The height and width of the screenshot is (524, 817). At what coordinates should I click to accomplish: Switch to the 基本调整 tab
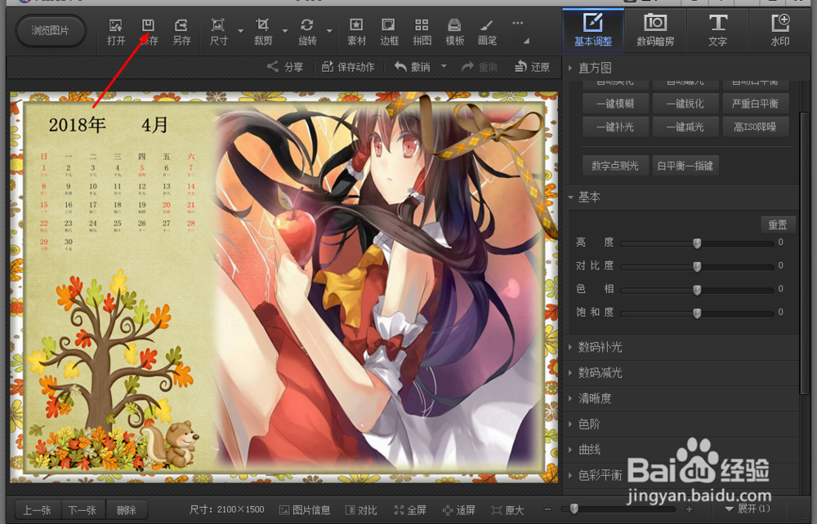tap(593, 30)
